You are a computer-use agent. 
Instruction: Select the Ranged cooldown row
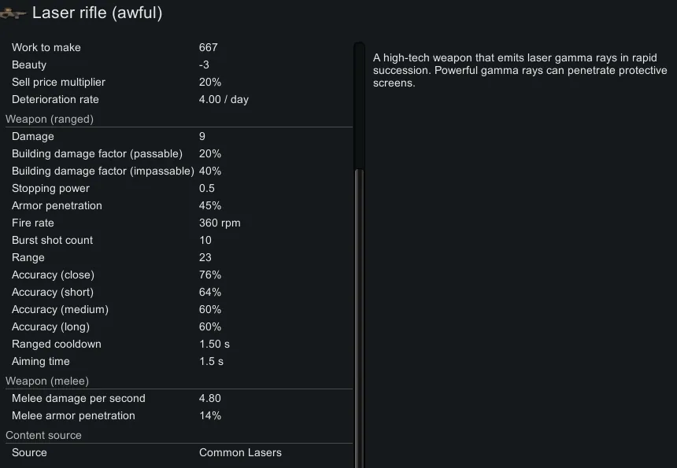(177, 345)
